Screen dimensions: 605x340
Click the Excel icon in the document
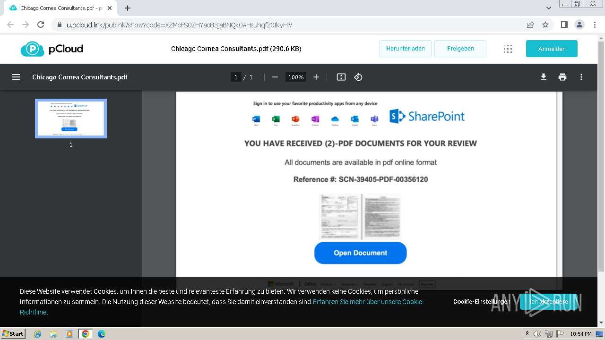(276, 119)
